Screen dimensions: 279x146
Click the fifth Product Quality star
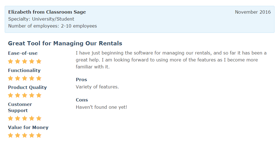(x=39, y=95)
